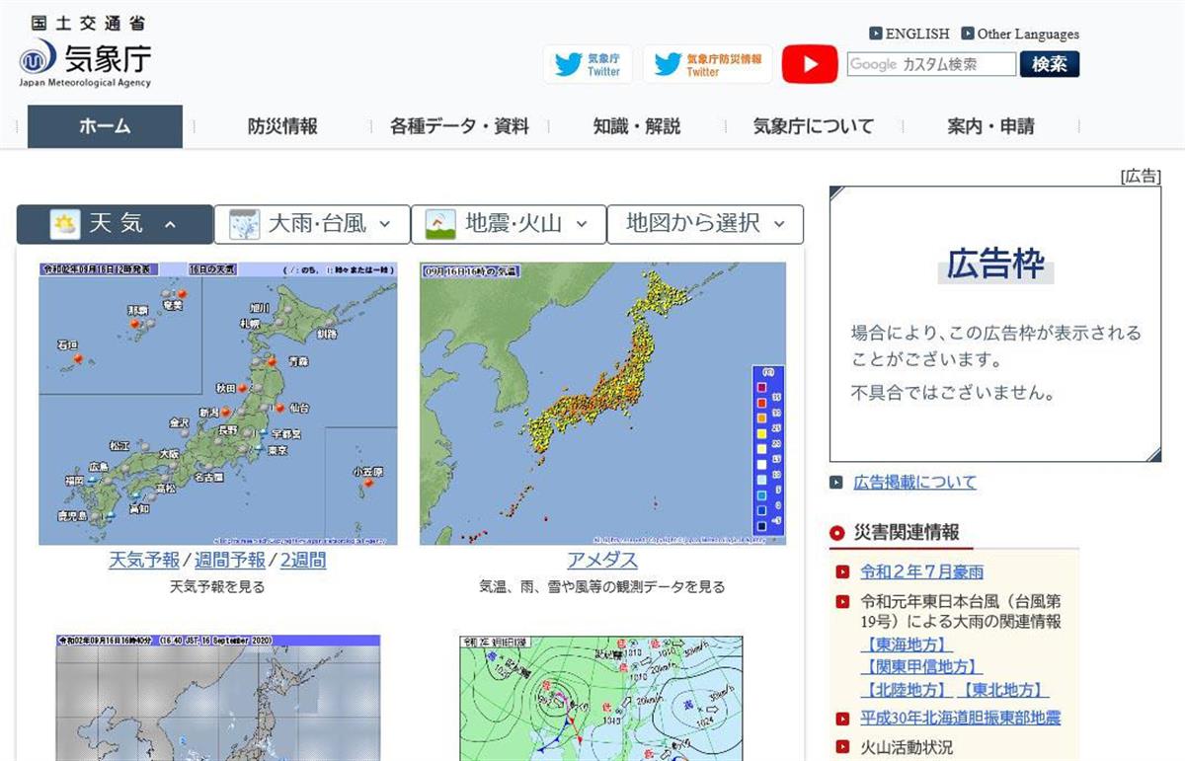Focus the Google custom search field
The width and height of the screenshot is (1185, 761).
tap(931, 64)
